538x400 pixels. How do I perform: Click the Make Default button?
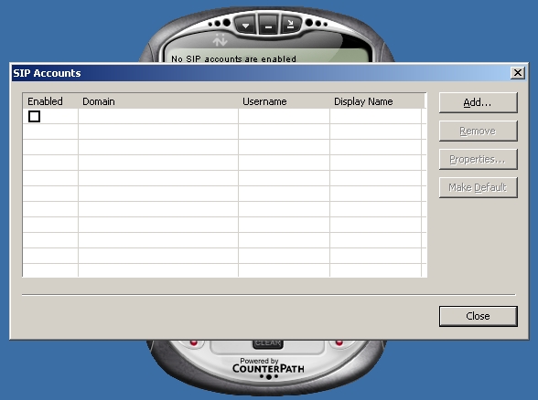[478, 187]
